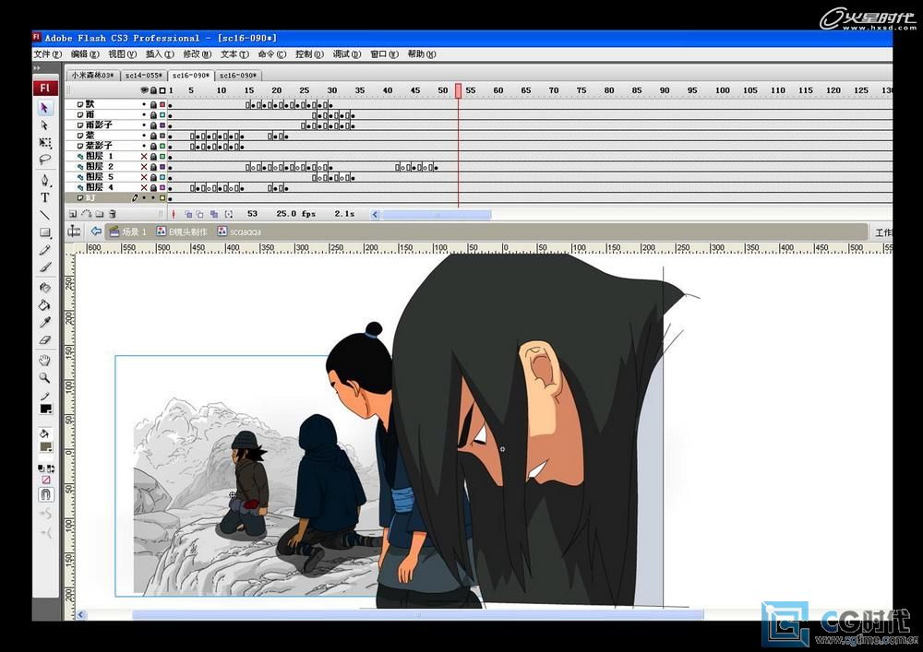Open the 视图 (View) menu
Screen dimensions: 923x652
pyautogui.click(x=122, y=54)
